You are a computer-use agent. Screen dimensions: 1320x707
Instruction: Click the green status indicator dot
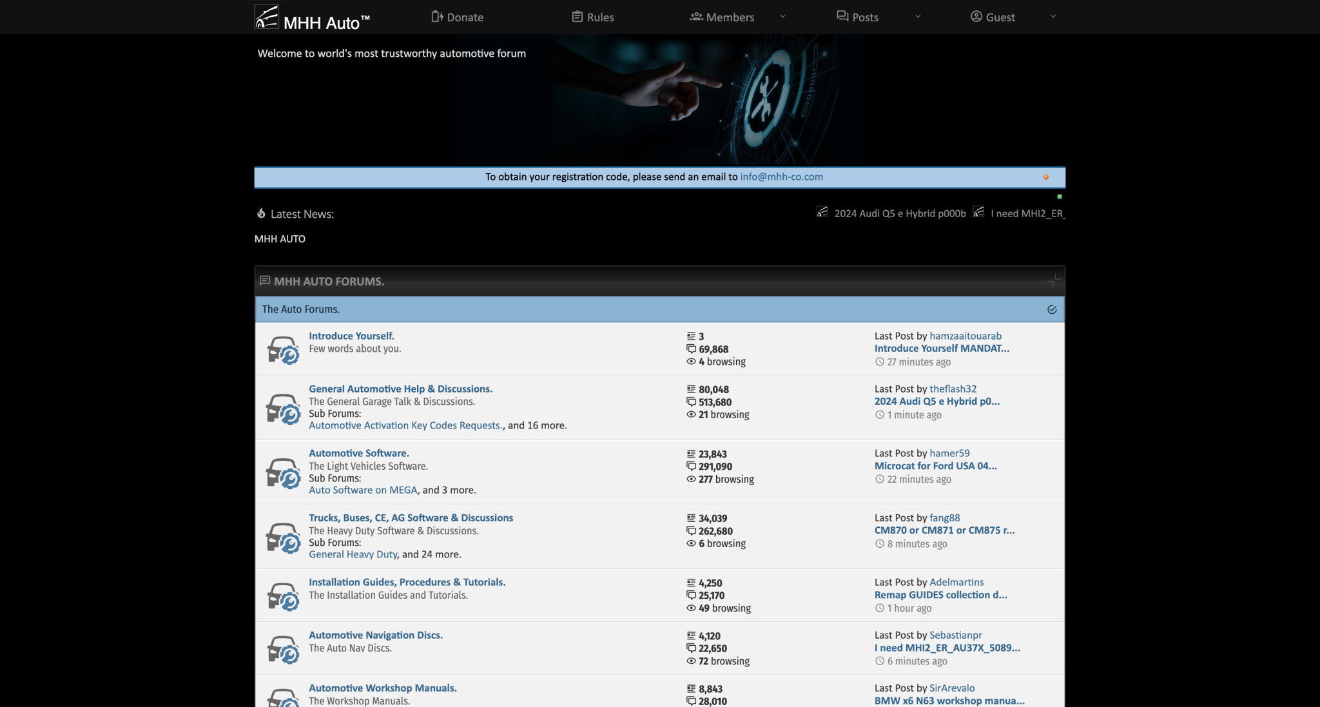click(x=1060, y=196)
